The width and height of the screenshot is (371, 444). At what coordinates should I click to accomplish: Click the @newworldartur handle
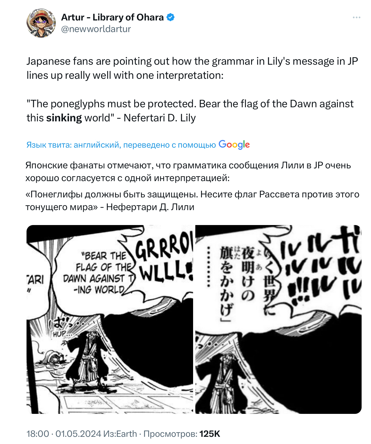click(96, 29)
